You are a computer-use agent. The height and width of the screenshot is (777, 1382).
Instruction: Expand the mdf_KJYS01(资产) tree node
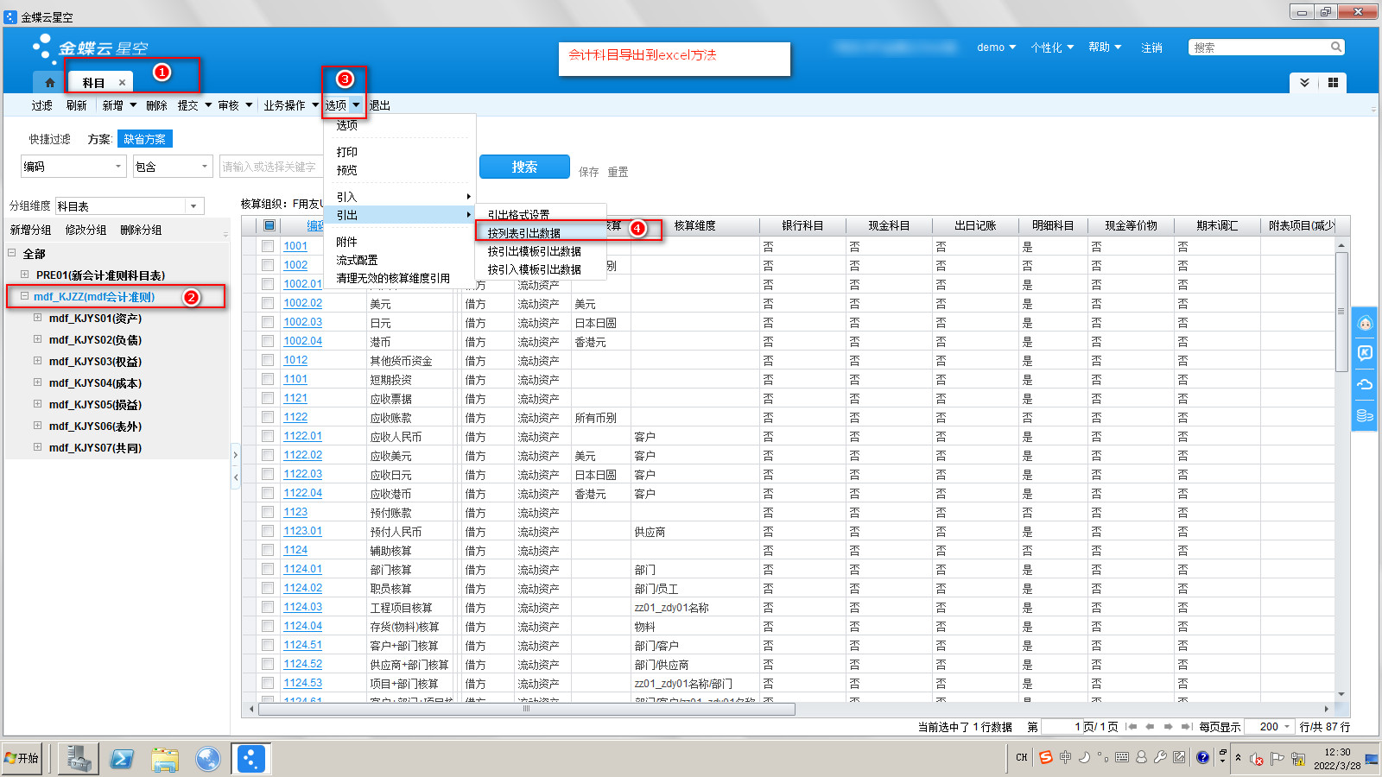pos(37,318)
